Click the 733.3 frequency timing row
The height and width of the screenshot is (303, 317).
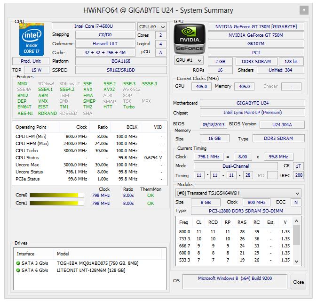click(x=235, y=238)
